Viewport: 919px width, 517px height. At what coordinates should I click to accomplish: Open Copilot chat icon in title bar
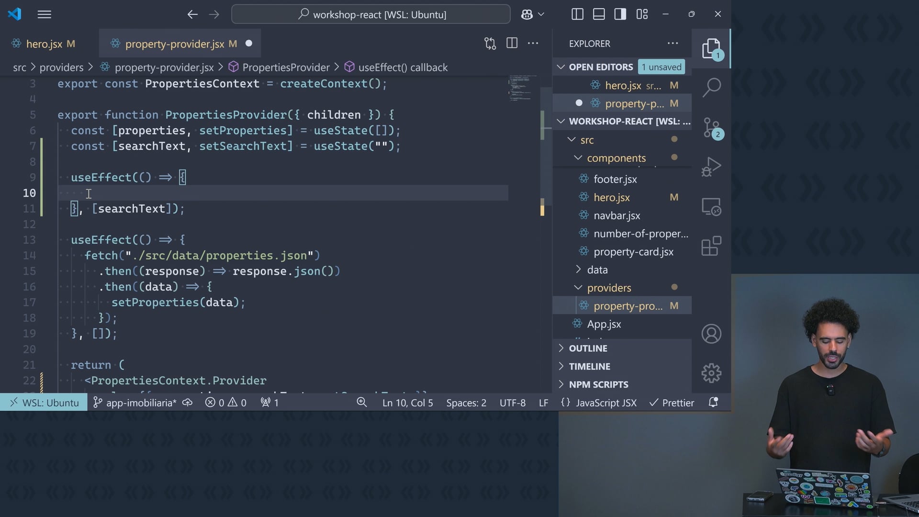(527, 14)
